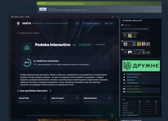Open the Steam Cloud link
The image size is (168, 121).
pos(130,80)
